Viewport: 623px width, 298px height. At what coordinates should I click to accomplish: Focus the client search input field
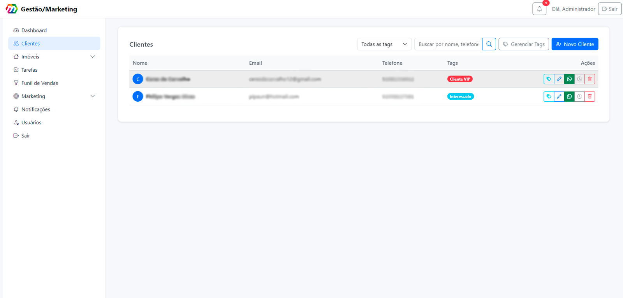pos(448,44)
